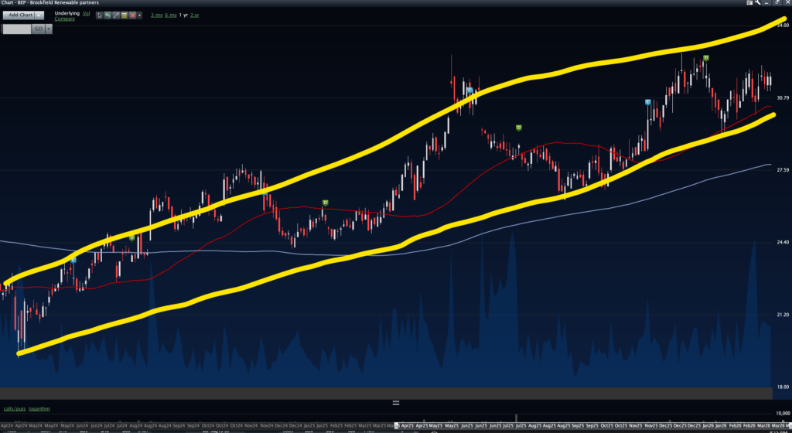Viewport: 792px width, 433px height.
Task: Select the trend line drawing tool
Action: click(x=116, y=15)
